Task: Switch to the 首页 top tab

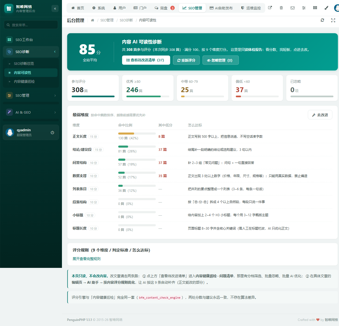Action: [78, 8]
